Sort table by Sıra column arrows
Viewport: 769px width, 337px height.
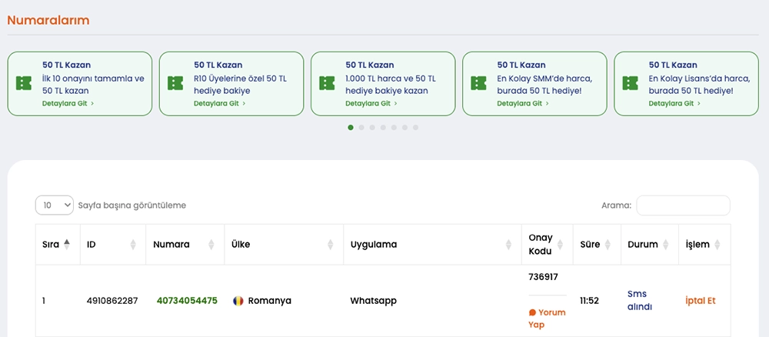pyautogui.click(x=67, y=245)
